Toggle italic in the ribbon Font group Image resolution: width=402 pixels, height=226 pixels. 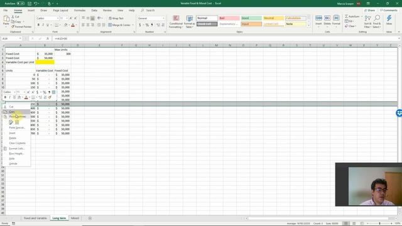(43, 25)
